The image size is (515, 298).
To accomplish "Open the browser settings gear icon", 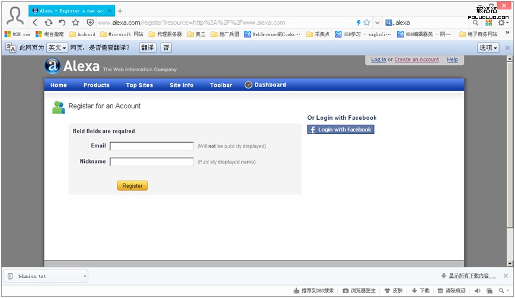I will pos(501,23).
